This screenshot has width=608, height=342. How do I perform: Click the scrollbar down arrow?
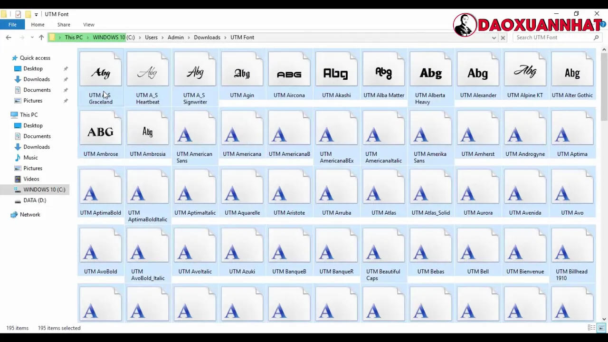click(x=604, y=319)
